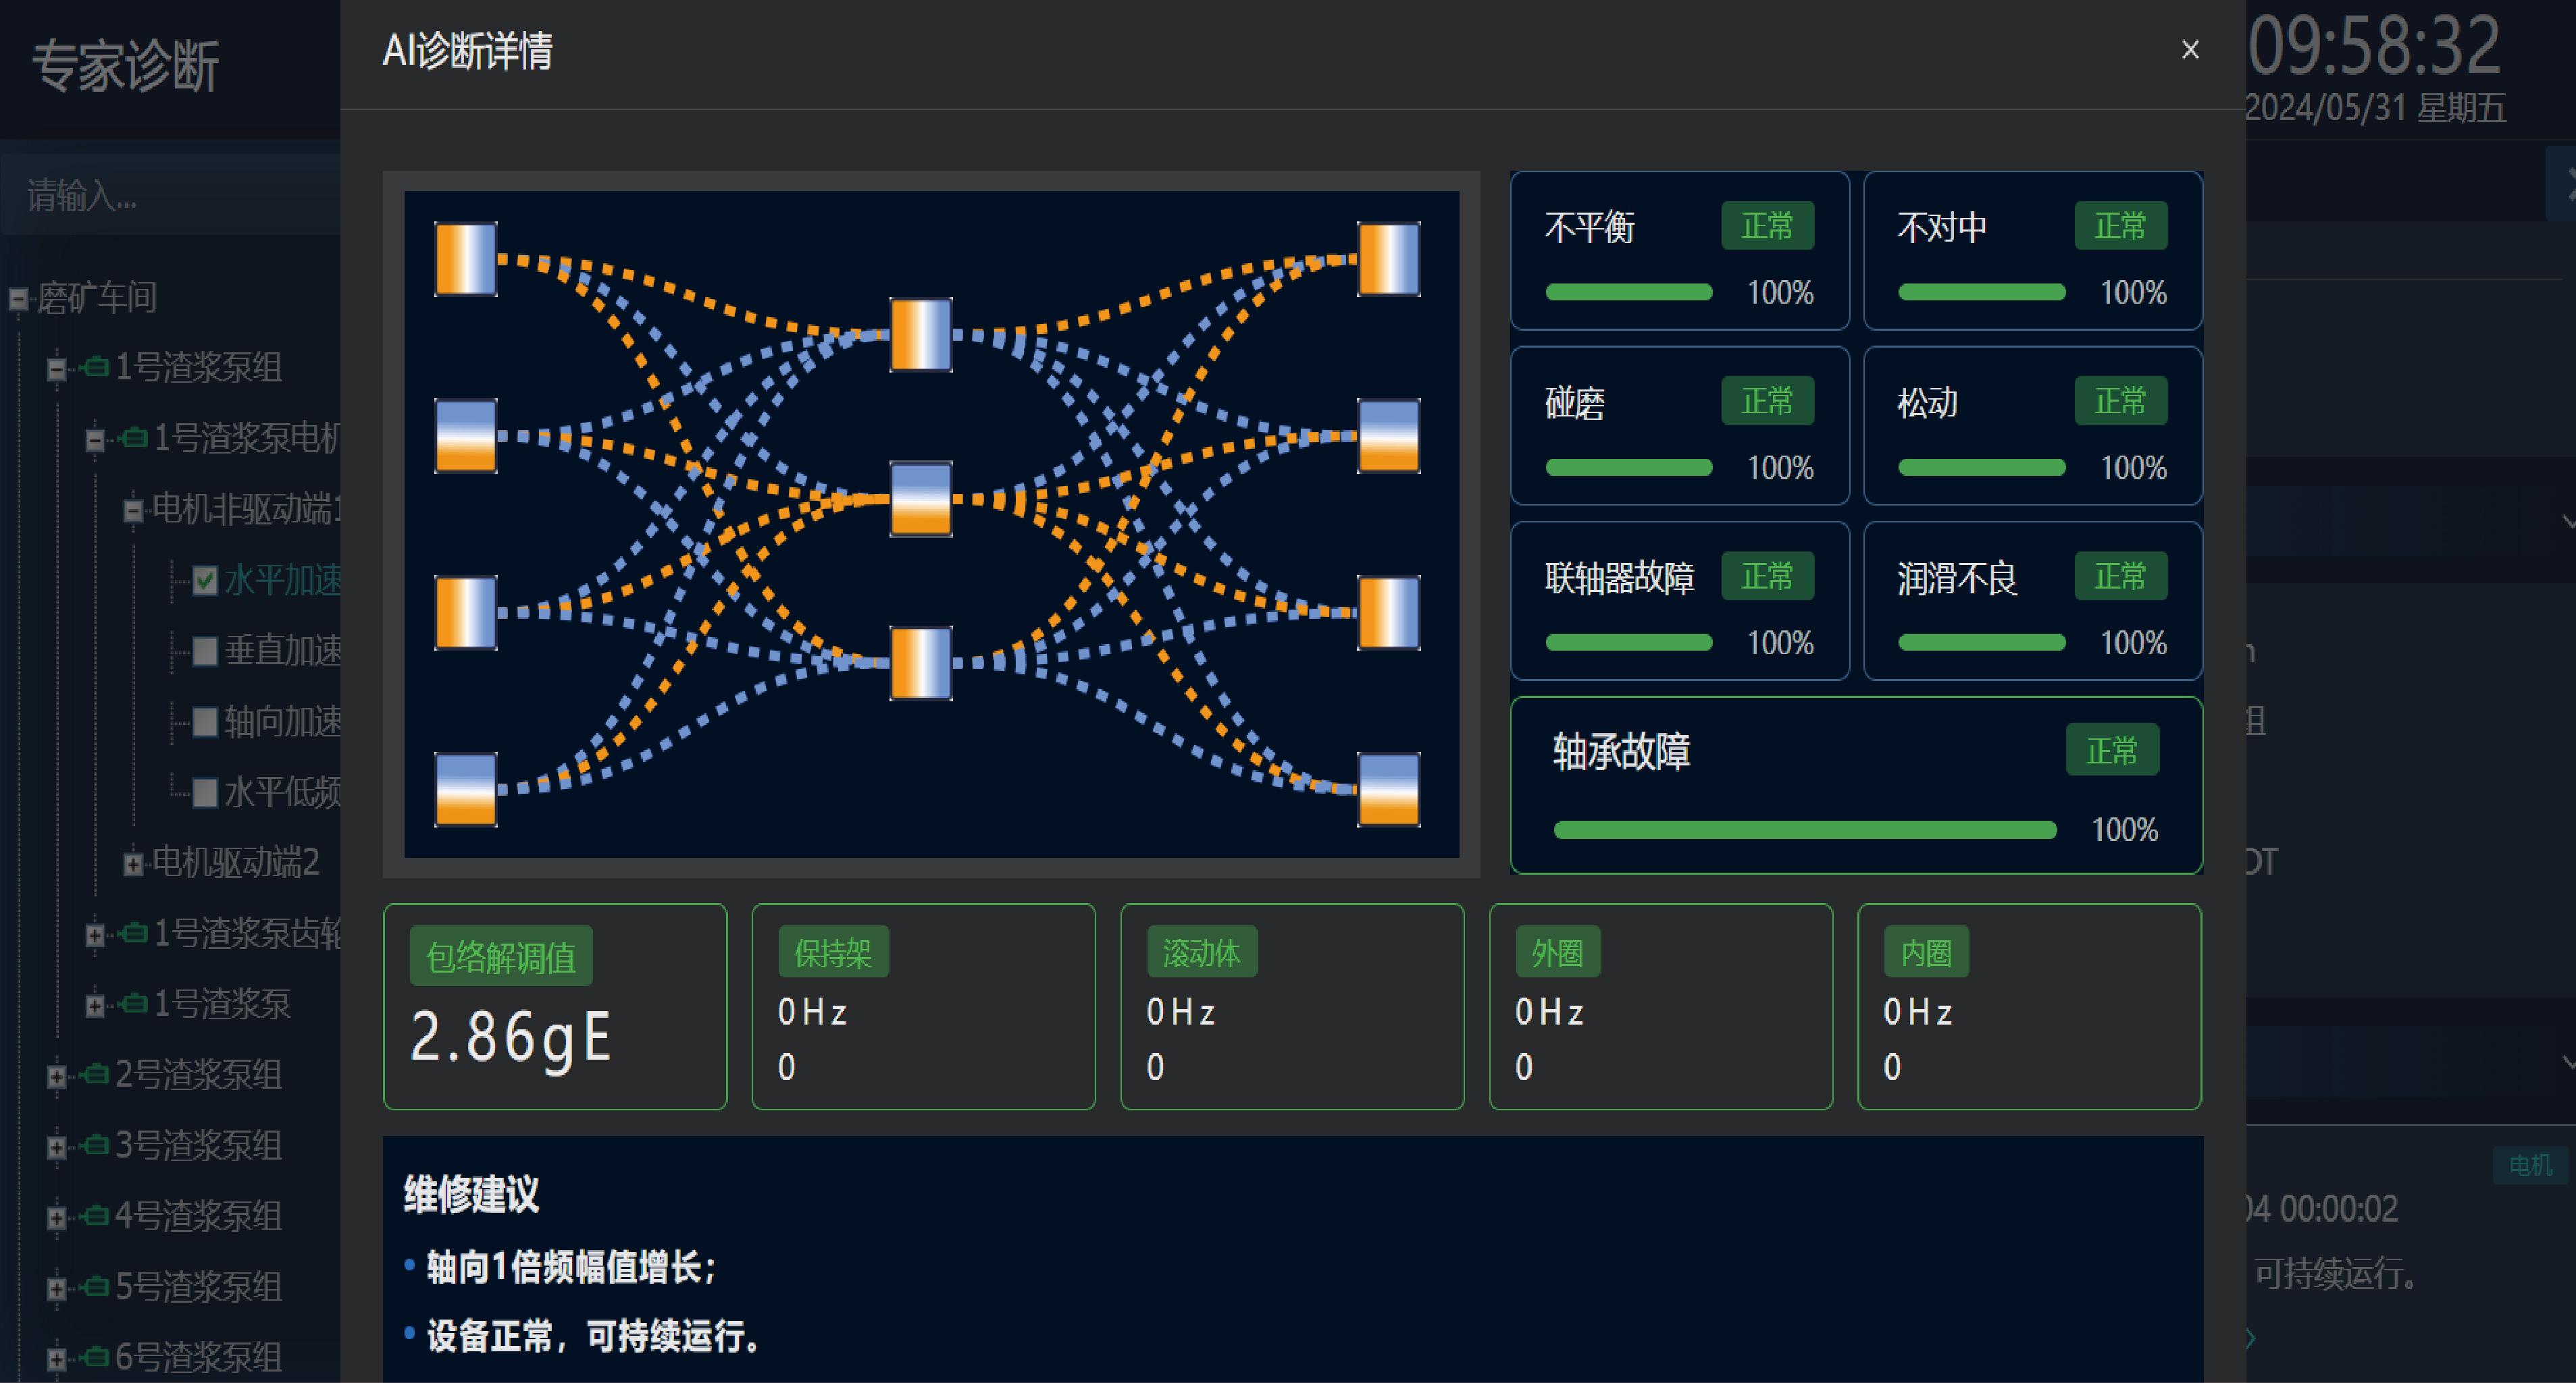Click the 不对中 正常 status badge
2576x1383 pixels.
click(2120, 226)
